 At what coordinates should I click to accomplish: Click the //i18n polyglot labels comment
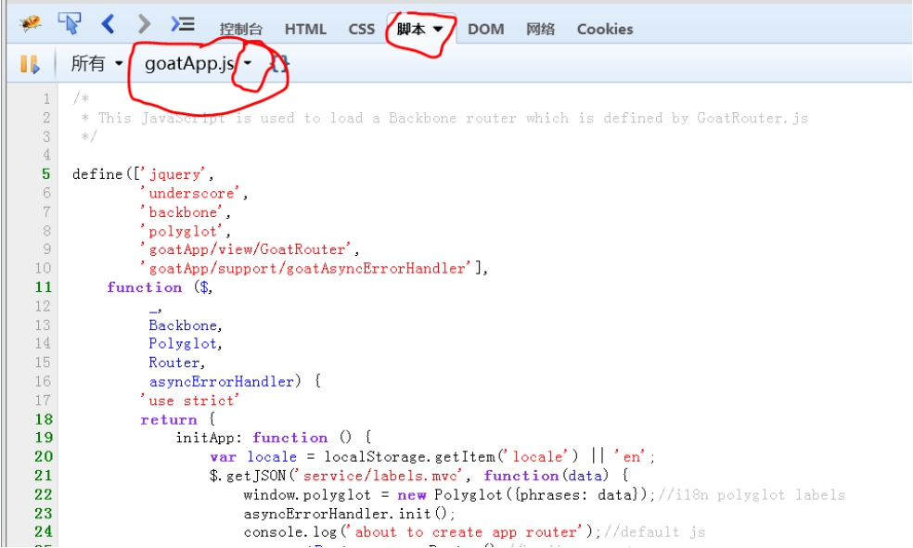pyautogui.click(x=752, y=495)
